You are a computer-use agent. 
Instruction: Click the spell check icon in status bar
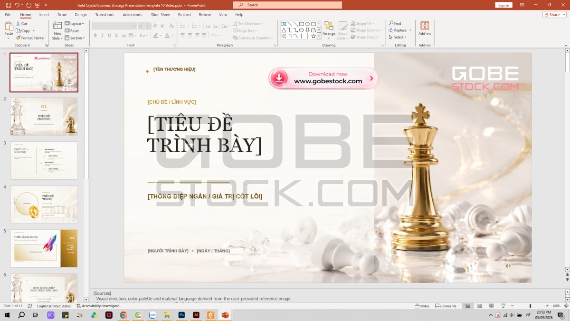[30, 306]
